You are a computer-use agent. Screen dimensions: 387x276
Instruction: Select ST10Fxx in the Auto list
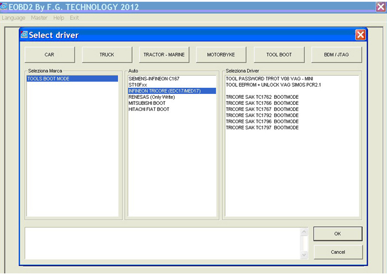(x=172, y=85)
